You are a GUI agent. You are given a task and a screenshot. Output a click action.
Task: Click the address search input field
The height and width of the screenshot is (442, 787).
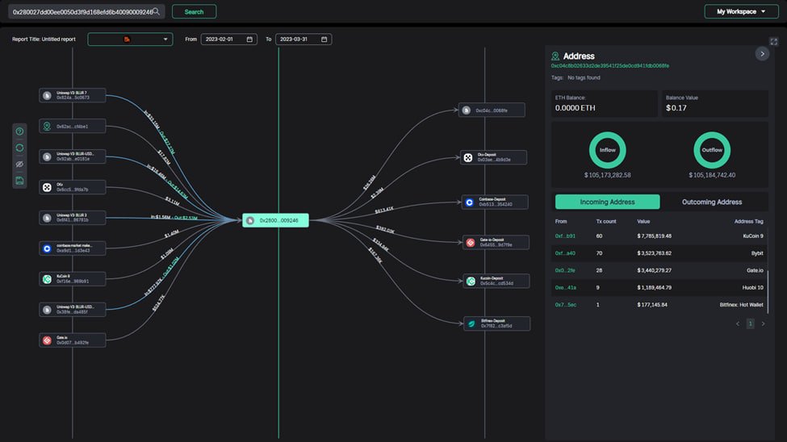(x=86, y=11)
